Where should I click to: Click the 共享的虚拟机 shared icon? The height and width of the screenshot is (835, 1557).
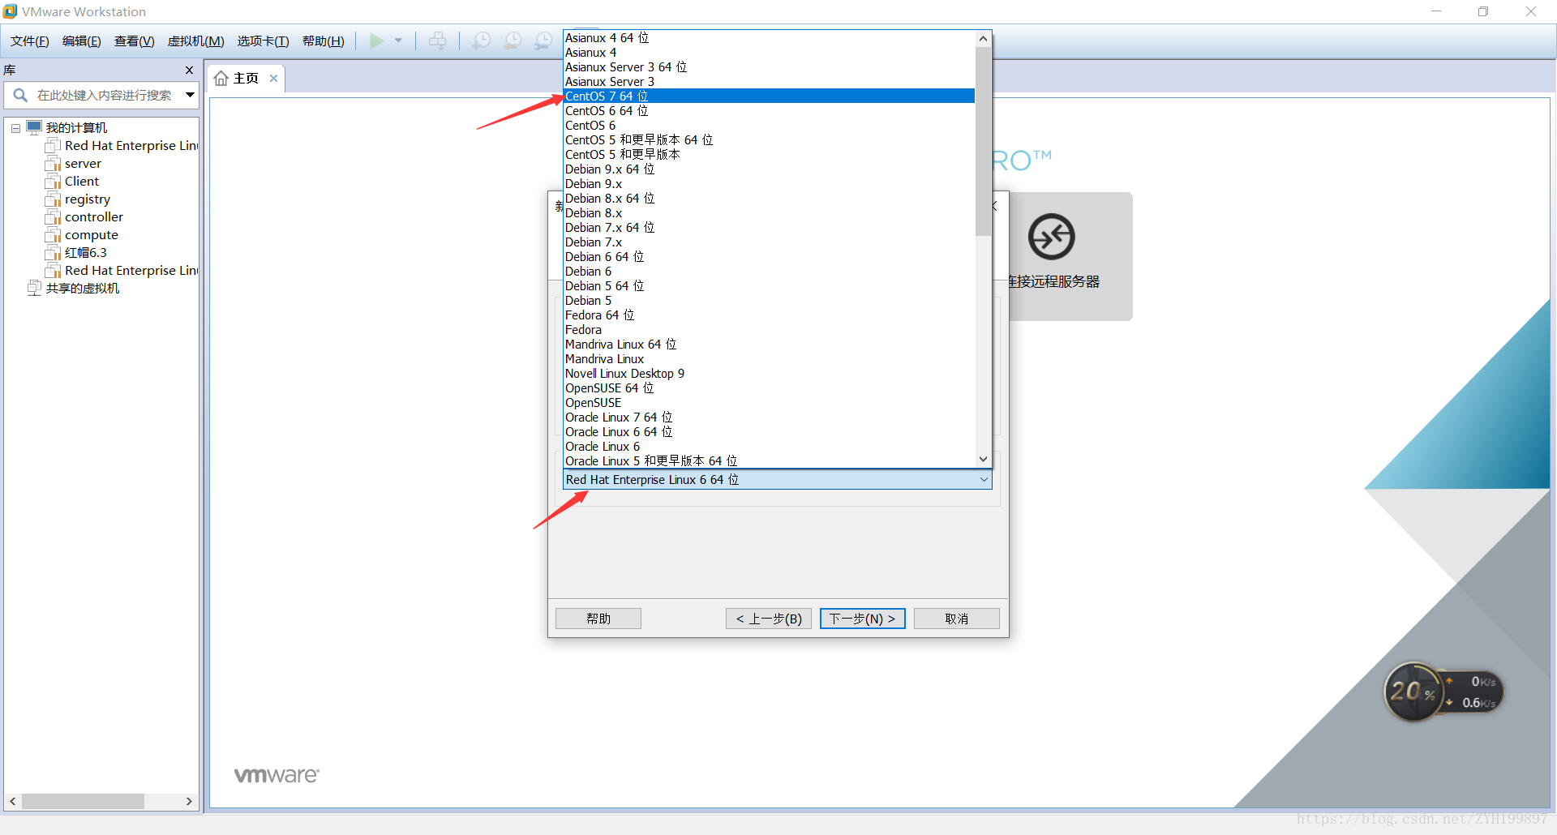pyautogui.click(x=34, y=289)
